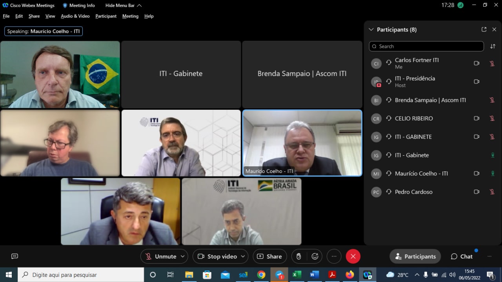The image size is (502, 282).
Task: Select the Maurício Coelho - ITI video tile
Action: [x=302, y=143]
